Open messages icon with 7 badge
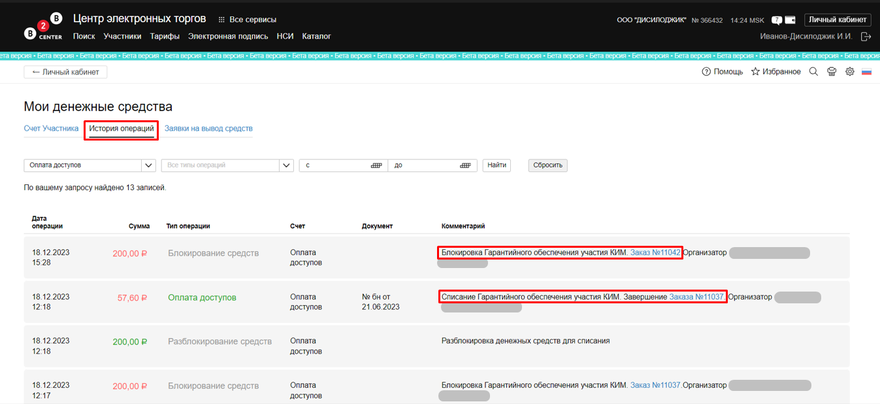Viewport: 880px width, 404px height. [x=777, y=20]
